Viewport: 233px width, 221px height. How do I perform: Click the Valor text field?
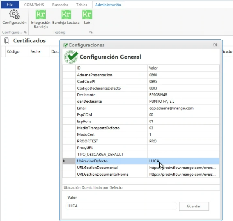click(121, 206)
